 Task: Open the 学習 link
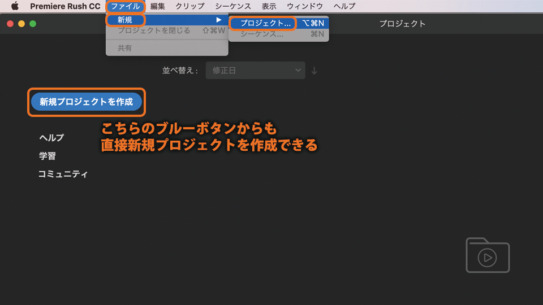coord(47,156)
